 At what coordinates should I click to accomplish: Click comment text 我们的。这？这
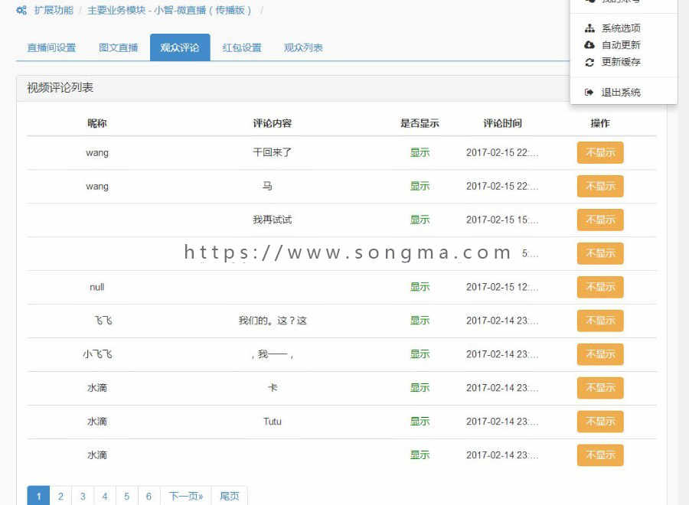273,321
